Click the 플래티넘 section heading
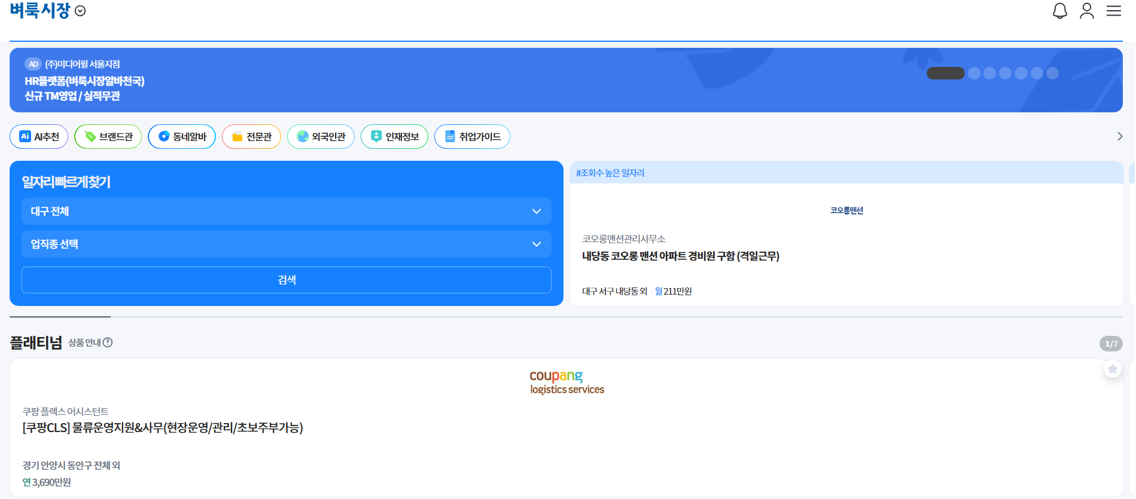Image resolution: width=1136 pixels, height=499 pixels. click(x=36, y=342)
